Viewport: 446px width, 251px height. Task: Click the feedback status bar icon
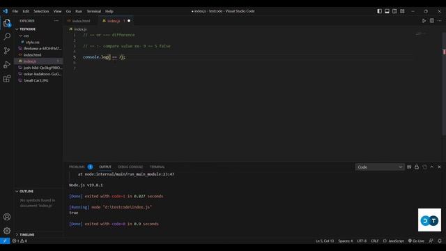431,241
